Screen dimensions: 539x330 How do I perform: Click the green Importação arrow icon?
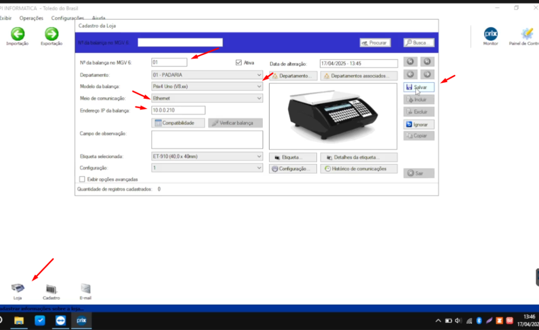[17, 34]
